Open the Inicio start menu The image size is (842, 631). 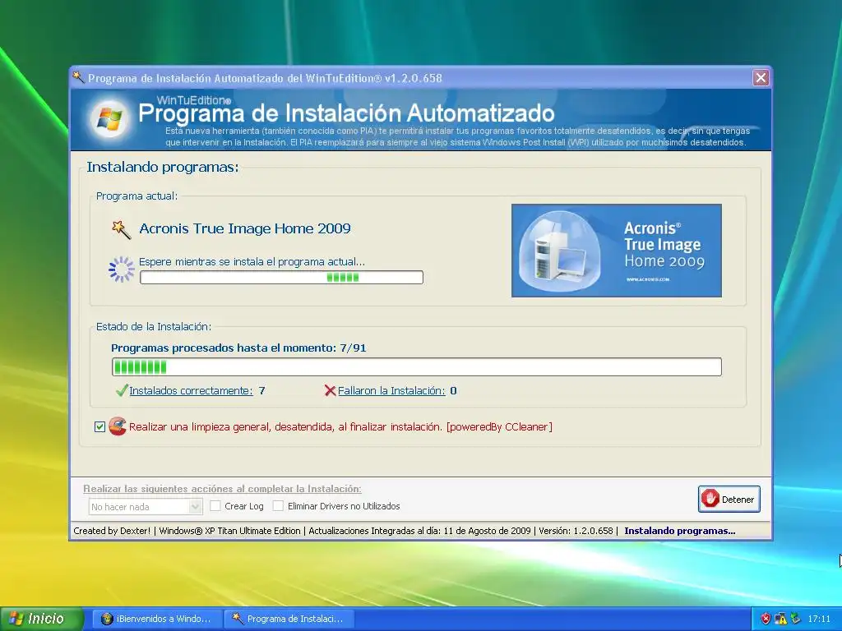tap(42, 619)
